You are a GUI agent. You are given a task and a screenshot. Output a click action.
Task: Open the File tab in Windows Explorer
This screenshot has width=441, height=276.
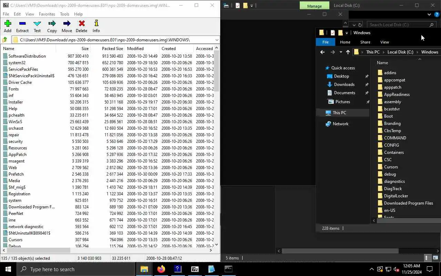pyautogui.click(x=326, y=42)
